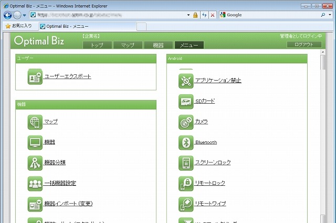Click the アプリケーション禁止 icon
Screen dimensions: 336x223
click(x=186, y=81)
